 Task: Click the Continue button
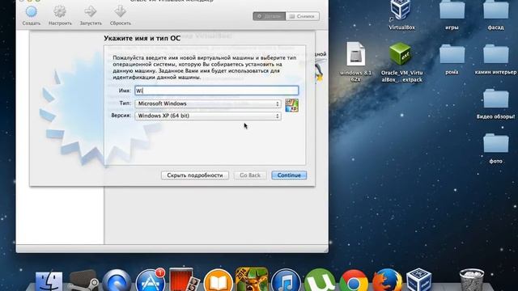[289, 175]
